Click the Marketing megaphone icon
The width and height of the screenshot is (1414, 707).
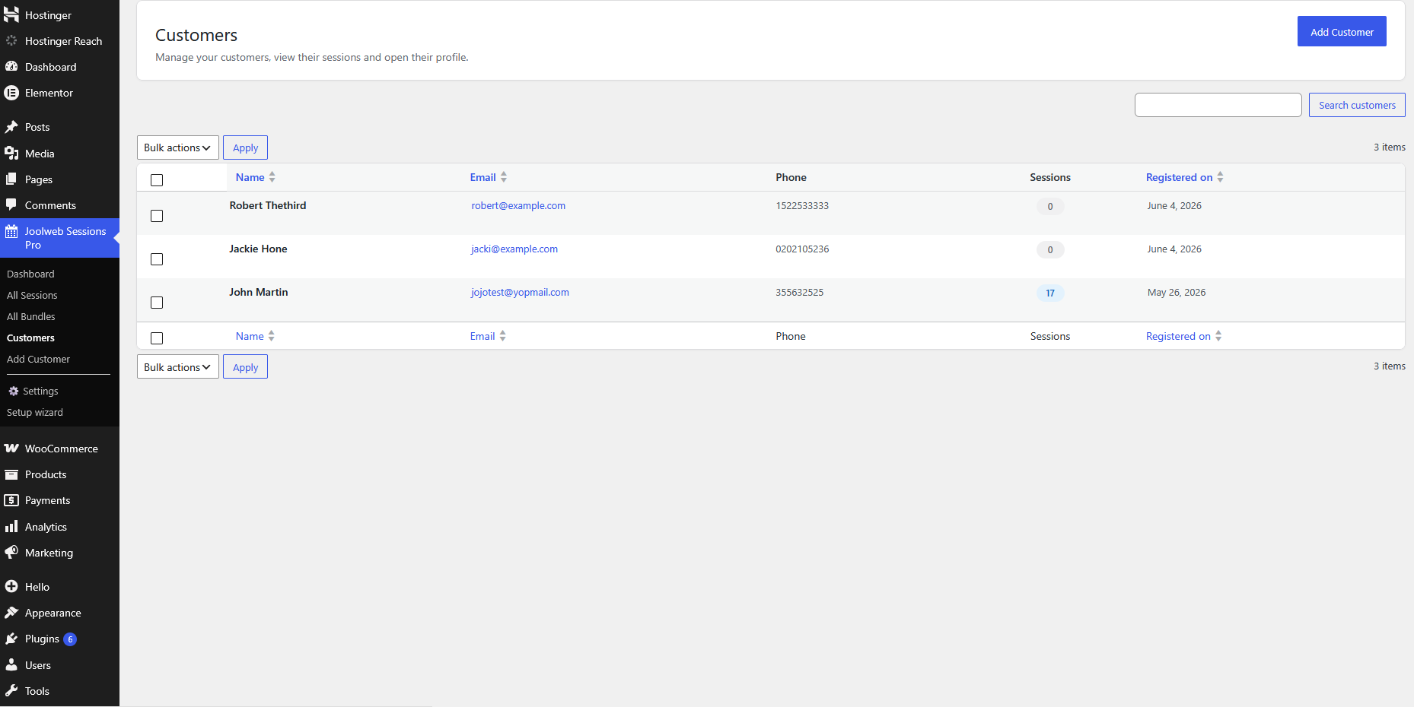pos(11,553)
